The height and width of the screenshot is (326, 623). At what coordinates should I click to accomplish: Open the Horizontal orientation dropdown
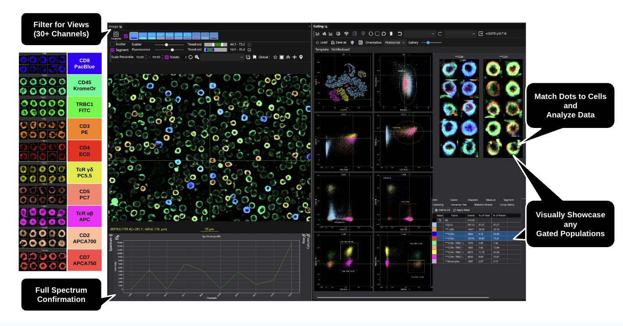pyautogui.click(x=394, y=43)
